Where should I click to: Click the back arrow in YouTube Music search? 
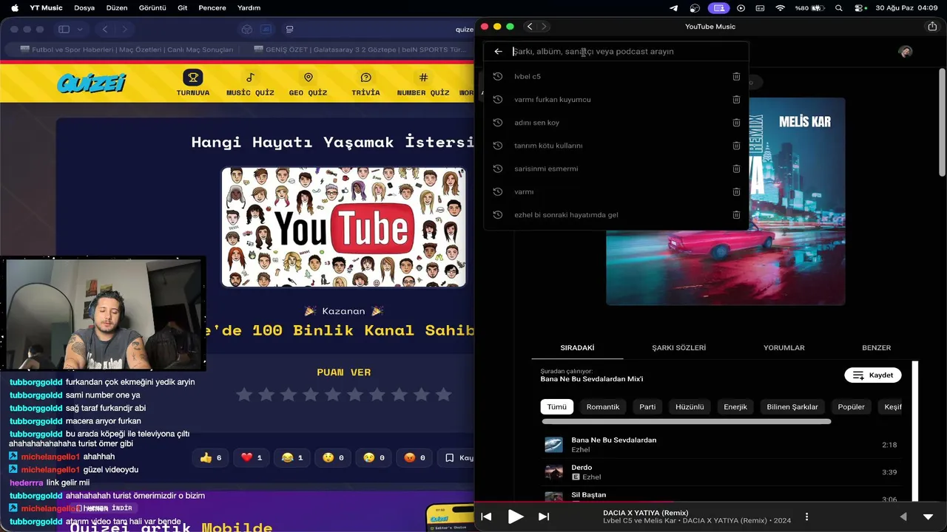click(x=498, y=52)
